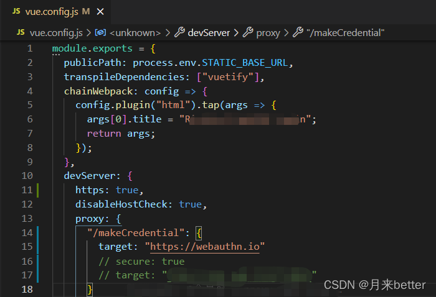Click on 'plugin' in line 5
Image resolution: width=436 pixels, height=297 pixels.
click(x=133, y=106)
